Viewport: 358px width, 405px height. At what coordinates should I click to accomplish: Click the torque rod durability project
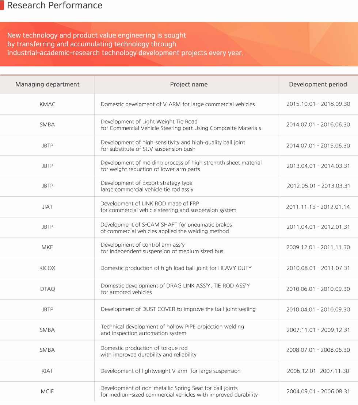(148, 351)
